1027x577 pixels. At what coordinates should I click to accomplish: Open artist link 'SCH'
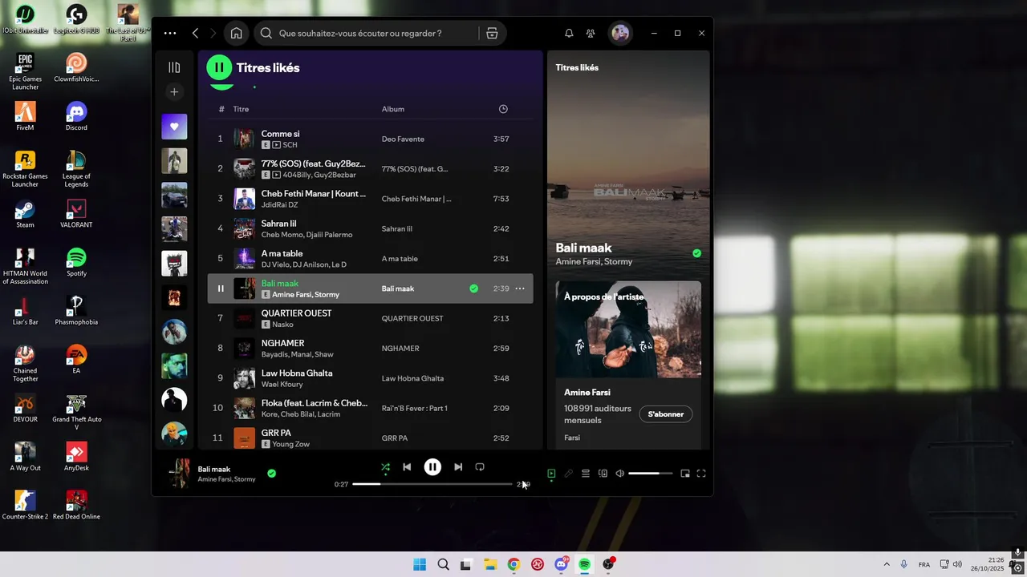[x=290, y=145]
